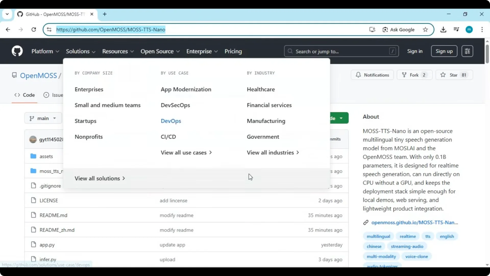The width and height of the screenshot is (490, 276).
Task: Bookmark this page with the star icon
Action: 425,30
